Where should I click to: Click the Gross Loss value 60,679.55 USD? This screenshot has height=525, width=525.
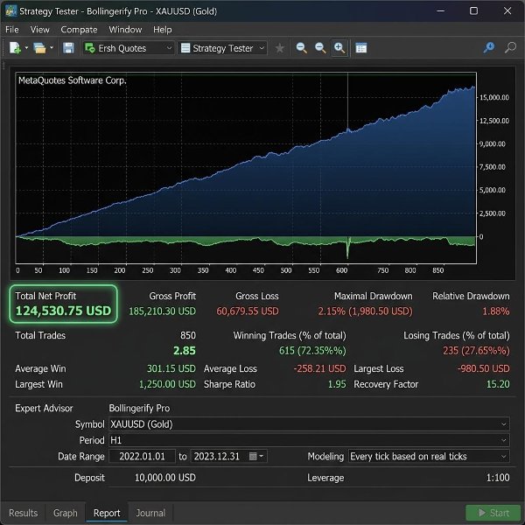pyautogui.click(x=248, y=311)
